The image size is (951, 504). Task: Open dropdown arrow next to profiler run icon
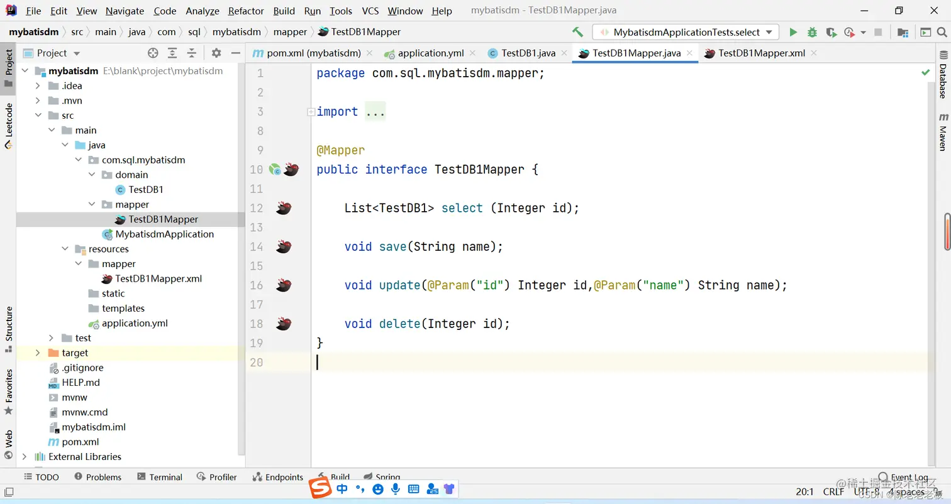(x=863, y=32)
